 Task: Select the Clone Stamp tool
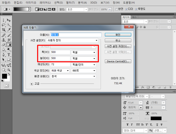4,40
